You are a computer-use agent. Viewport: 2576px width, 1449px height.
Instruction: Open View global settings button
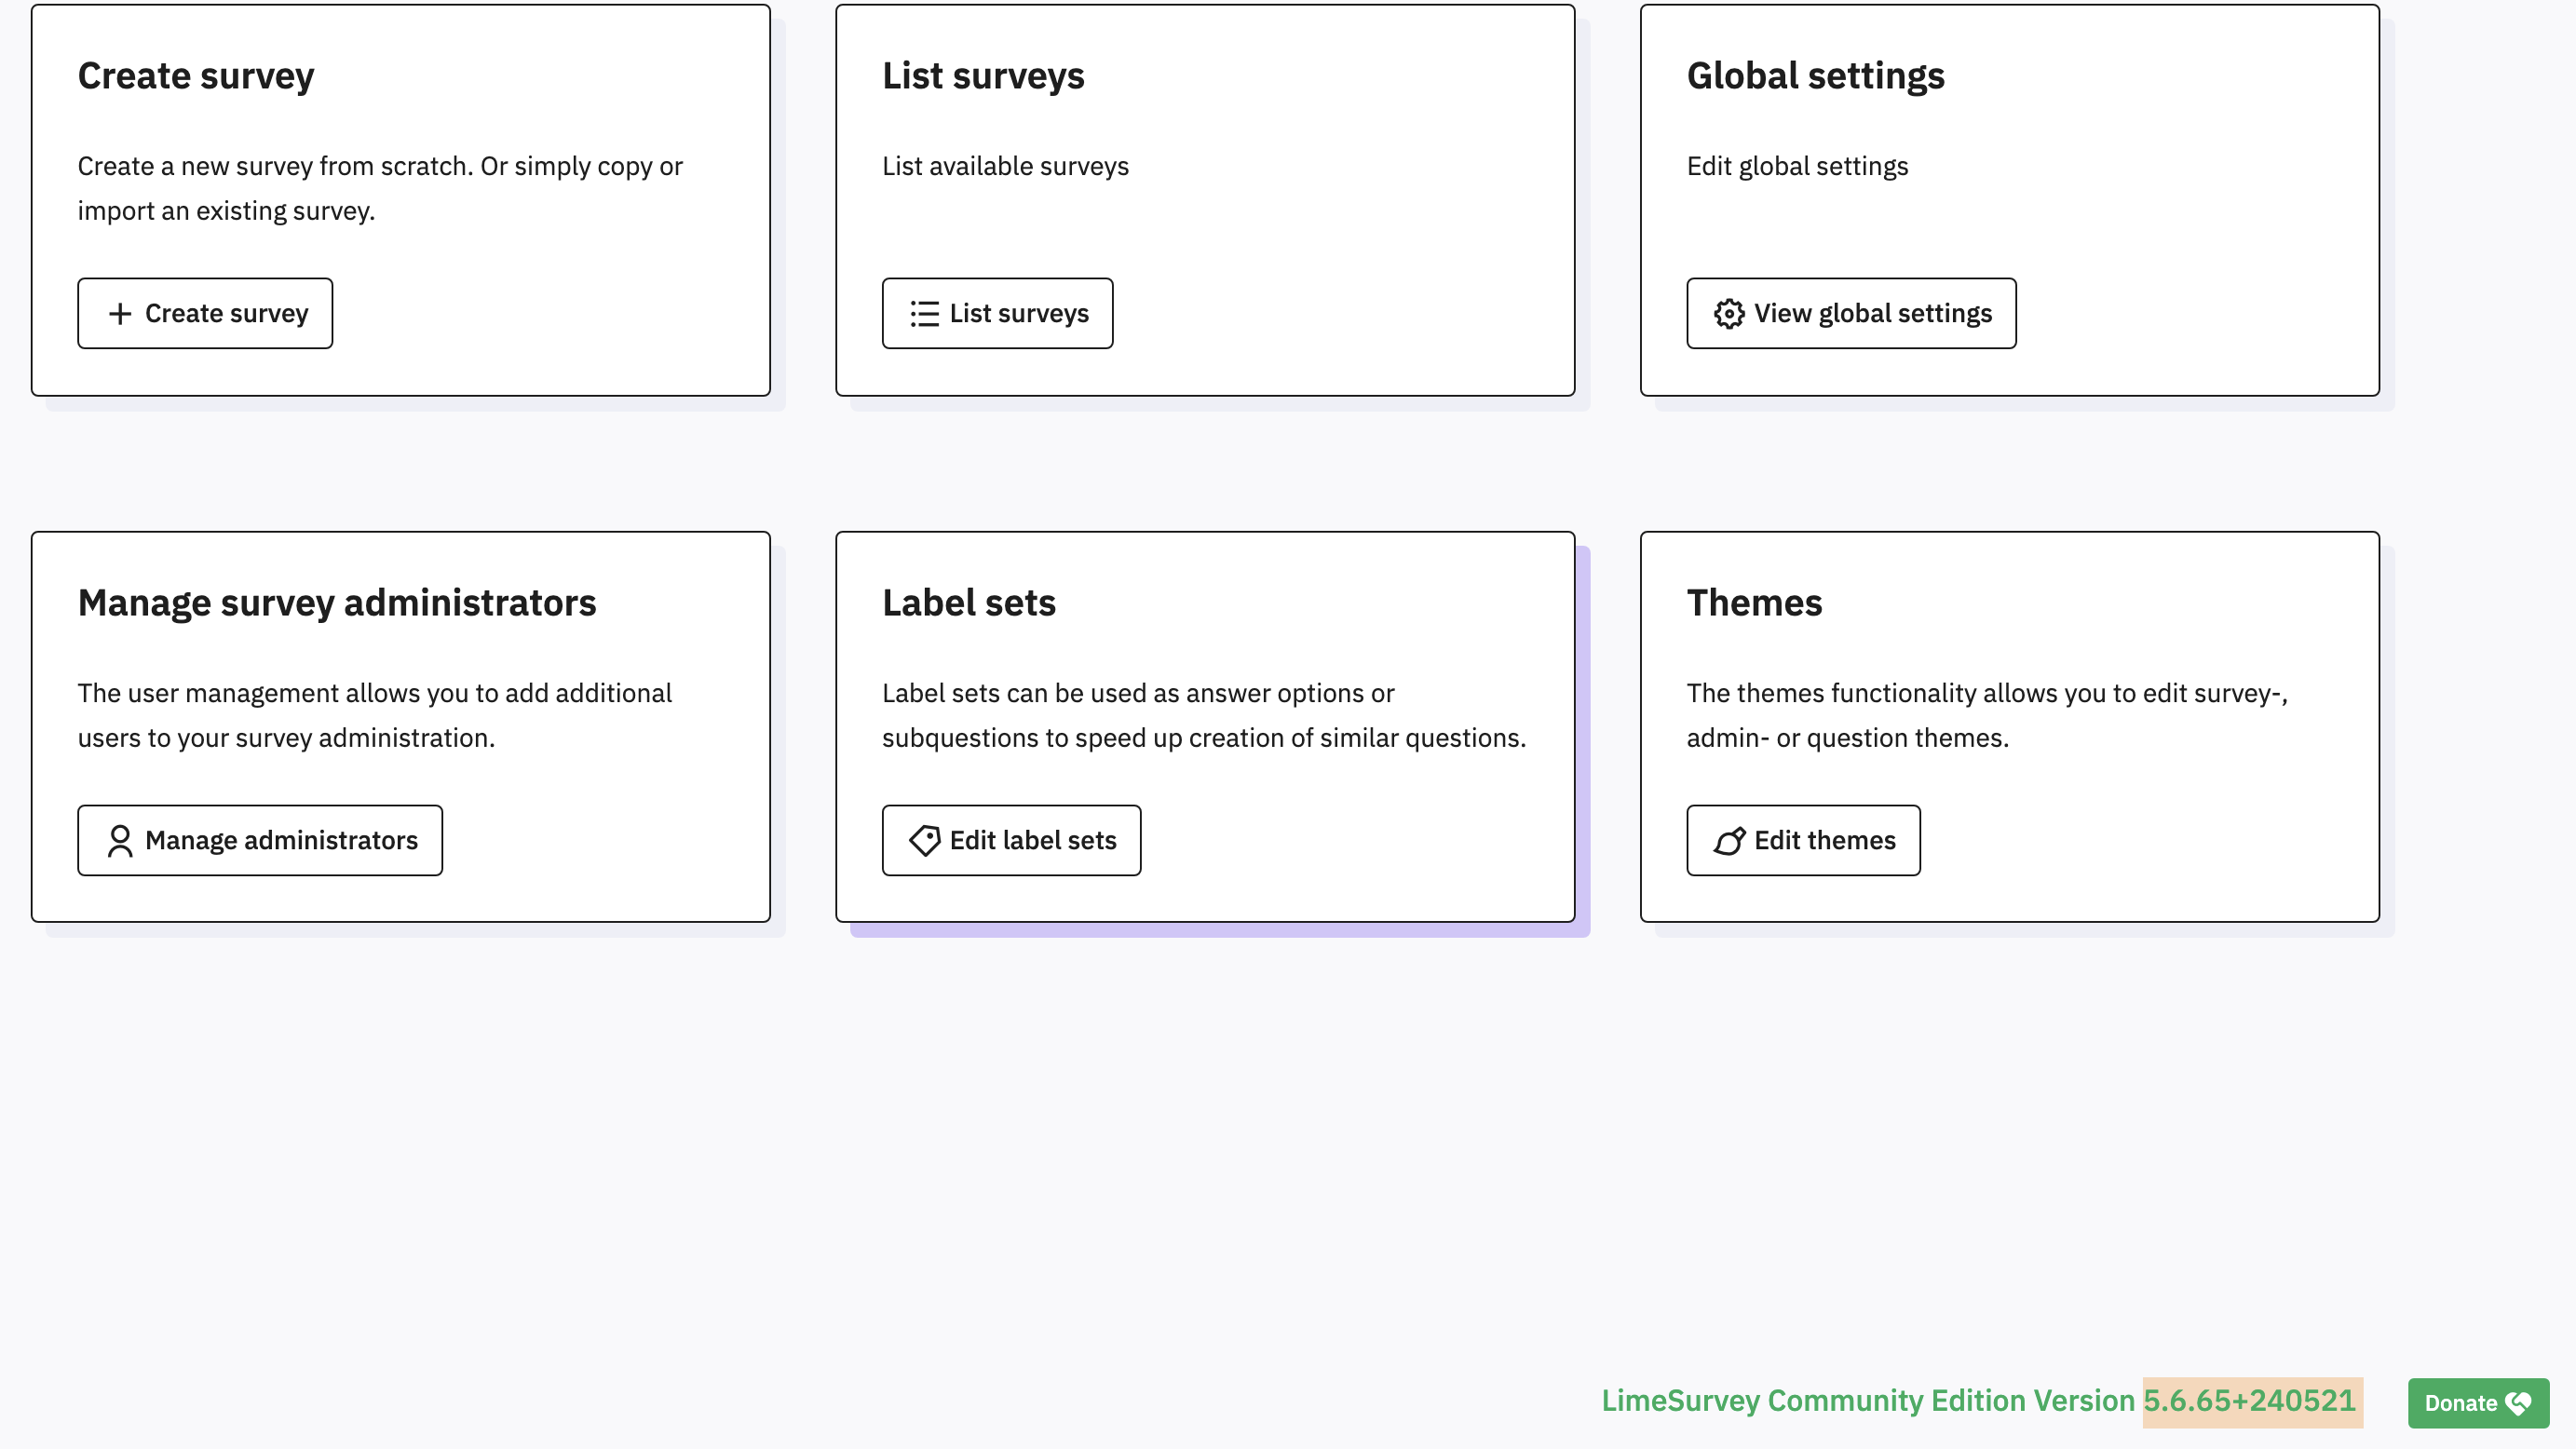click(1851, 314)
